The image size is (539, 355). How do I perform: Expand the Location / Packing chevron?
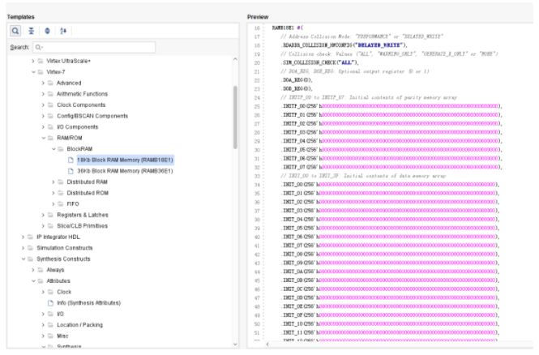coord(43,325)
